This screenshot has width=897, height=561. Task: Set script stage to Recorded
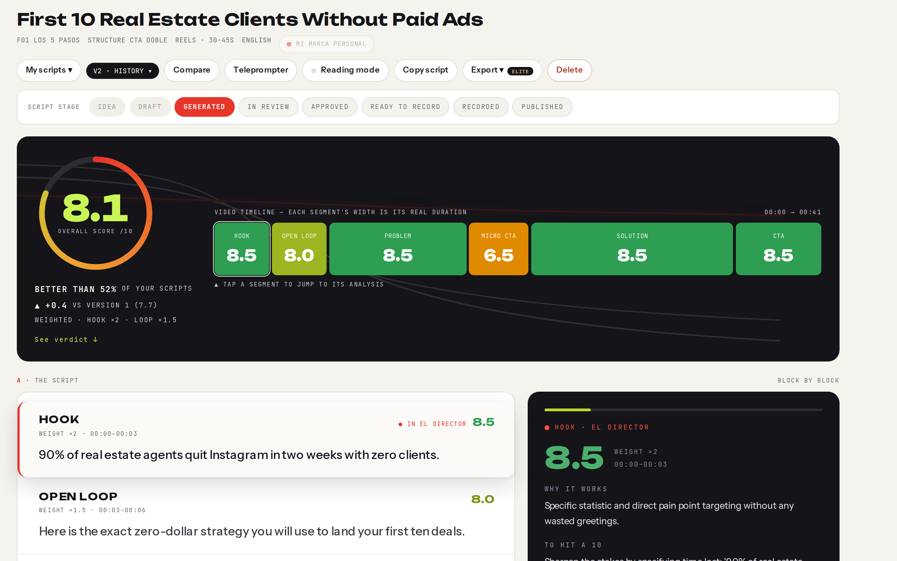[x=481, y=107]
